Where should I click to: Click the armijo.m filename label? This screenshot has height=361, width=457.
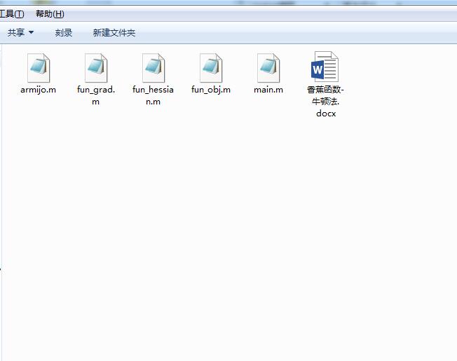click(38, 90)
